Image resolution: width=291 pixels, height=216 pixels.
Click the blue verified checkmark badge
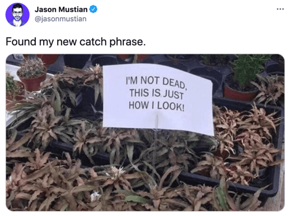click(93, 9)
